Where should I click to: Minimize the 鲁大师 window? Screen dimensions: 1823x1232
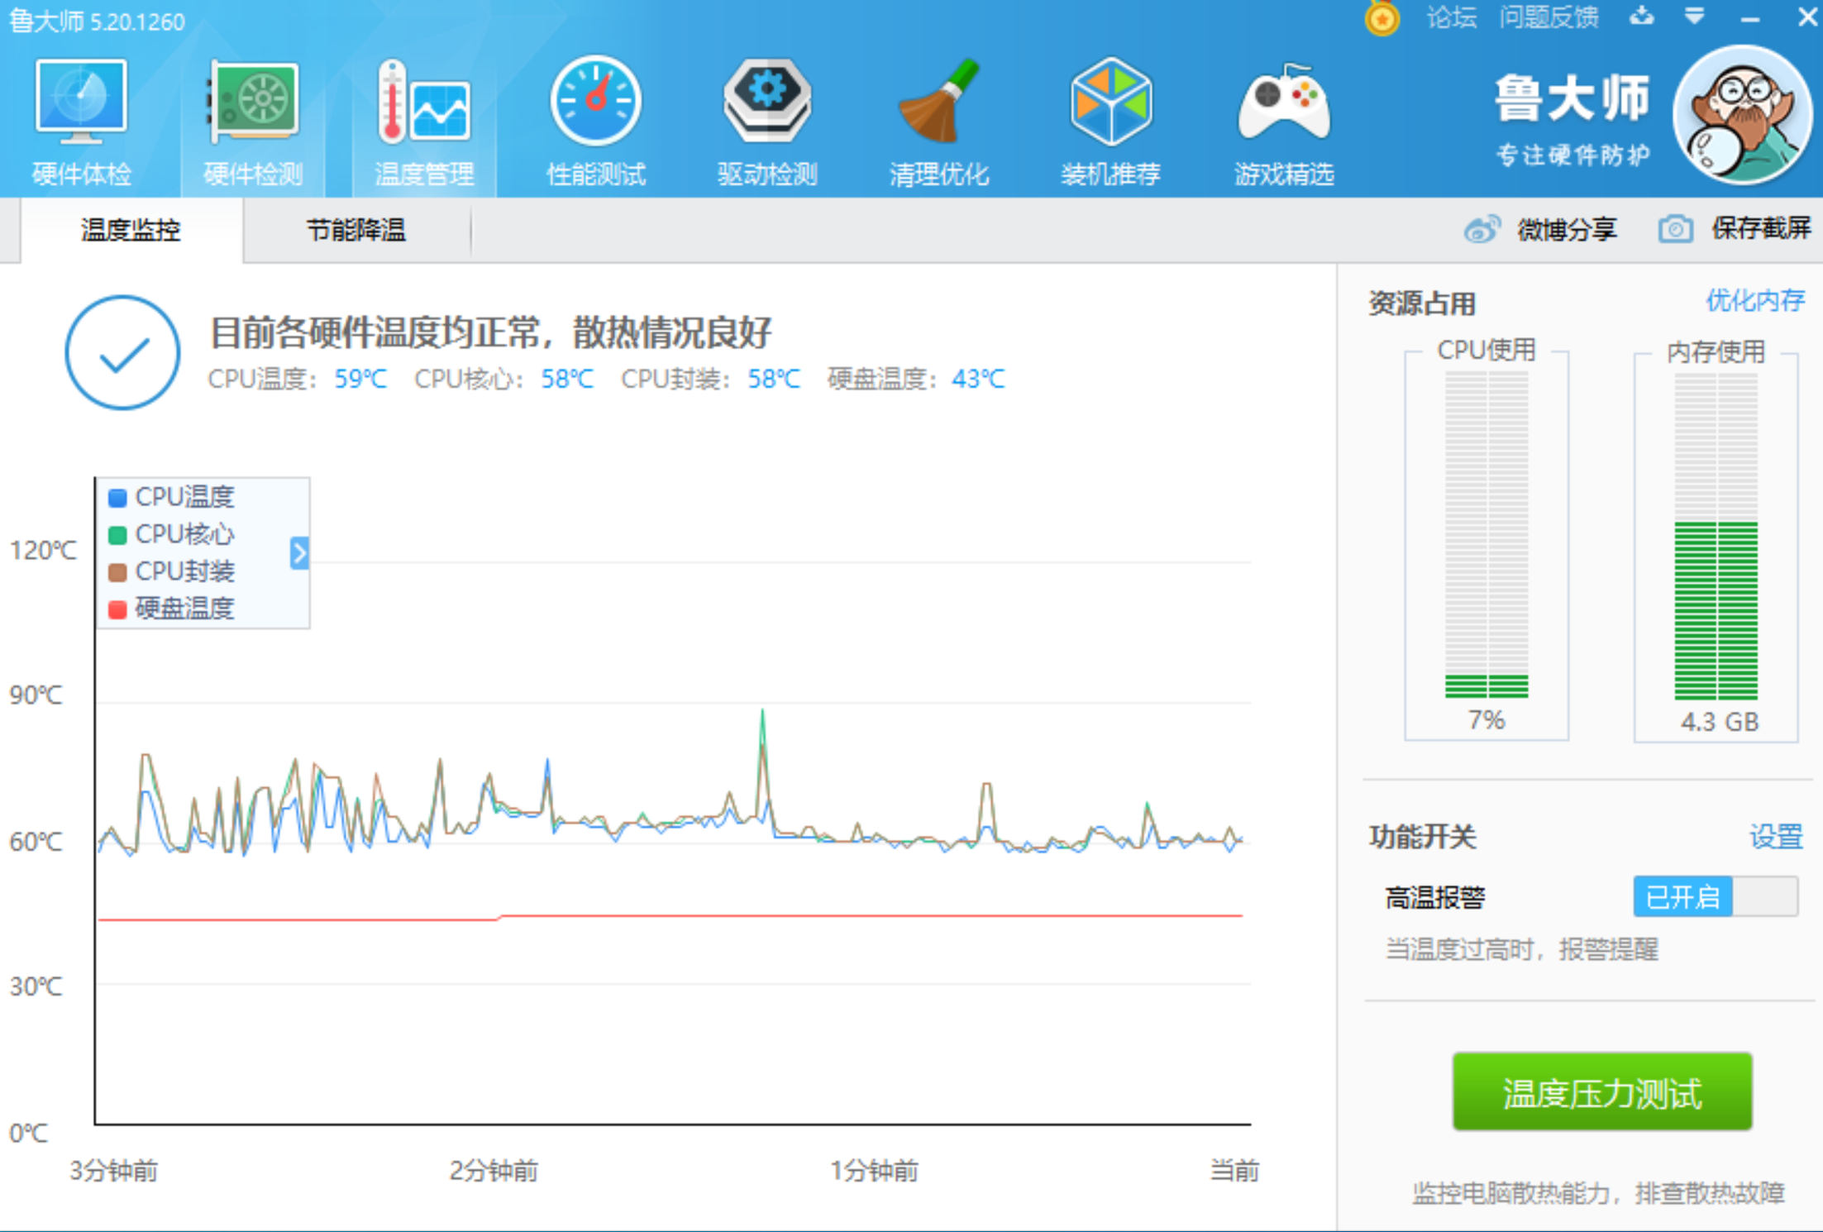click(1749, 17)
